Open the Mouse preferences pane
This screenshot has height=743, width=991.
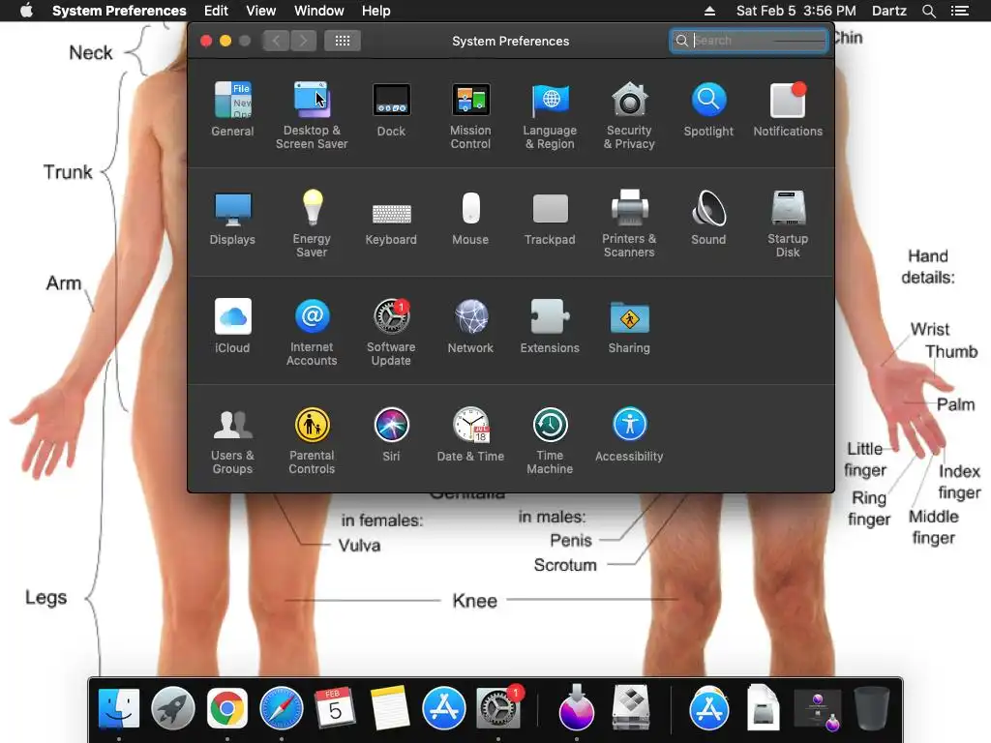(470, 218)
